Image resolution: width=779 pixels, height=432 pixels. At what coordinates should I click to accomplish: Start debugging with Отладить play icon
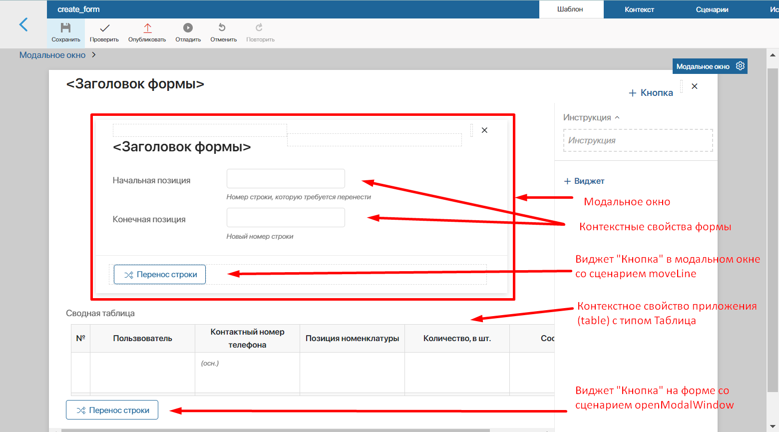[188, 28]
